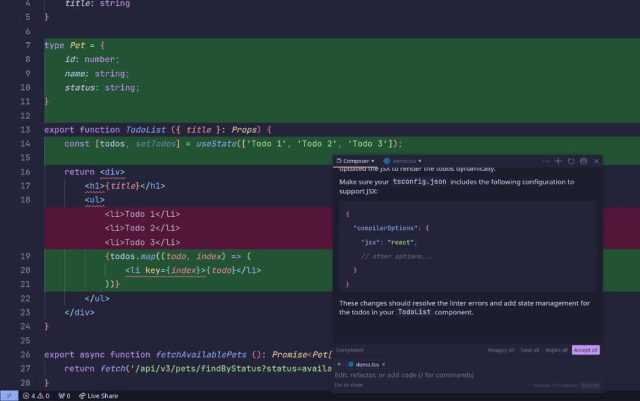This screenshot has width=640, height=401.
Task: Open the errors and warnings problems indicator
Action: pyautogui.click(x=36, y=396)
